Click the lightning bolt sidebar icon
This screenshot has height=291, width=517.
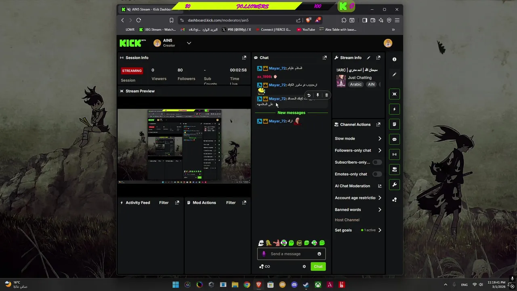[x=395, y=109]
